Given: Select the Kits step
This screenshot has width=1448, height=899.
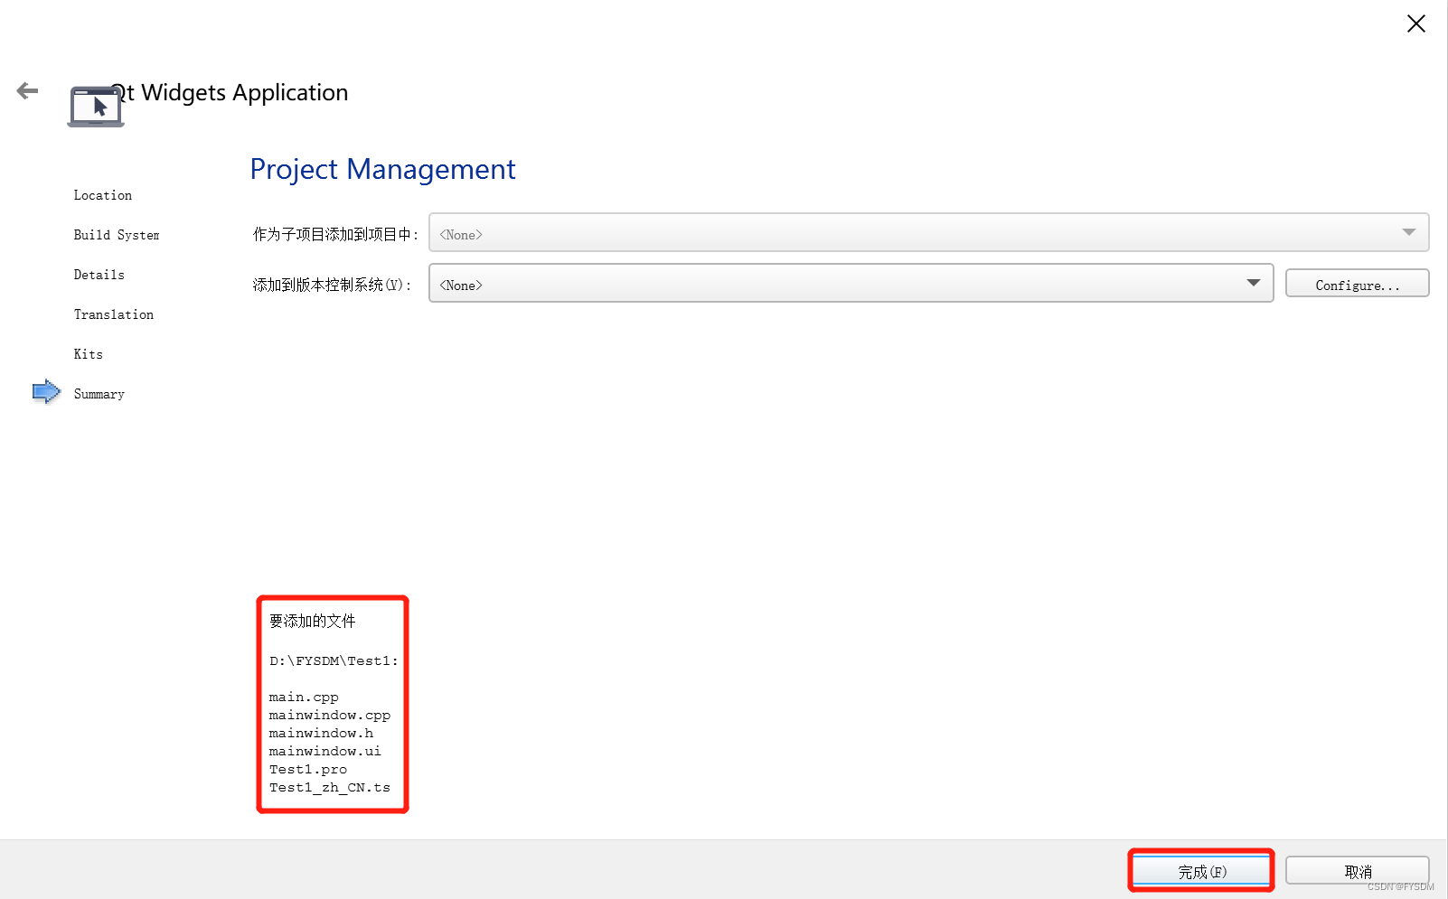Looking at the screenshot, I should pos(89,354).
